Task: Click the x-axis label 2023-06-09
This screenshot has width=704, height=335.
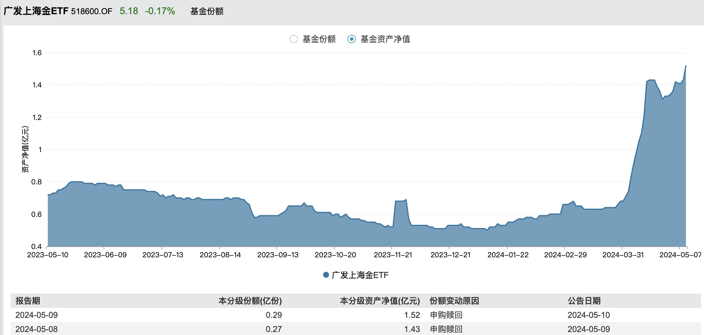Action: (x=105, y=255)
